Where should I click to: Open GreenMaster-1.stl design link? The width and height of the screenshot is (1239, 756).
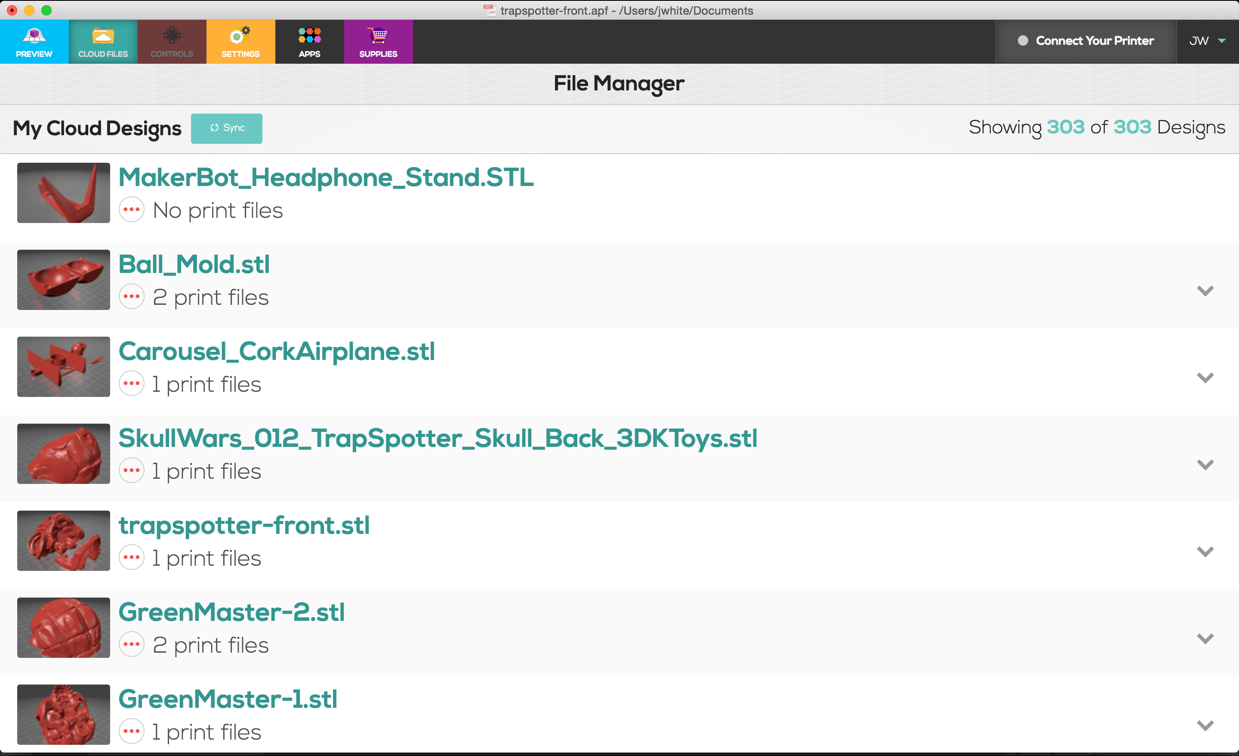[x=228, y=700]
